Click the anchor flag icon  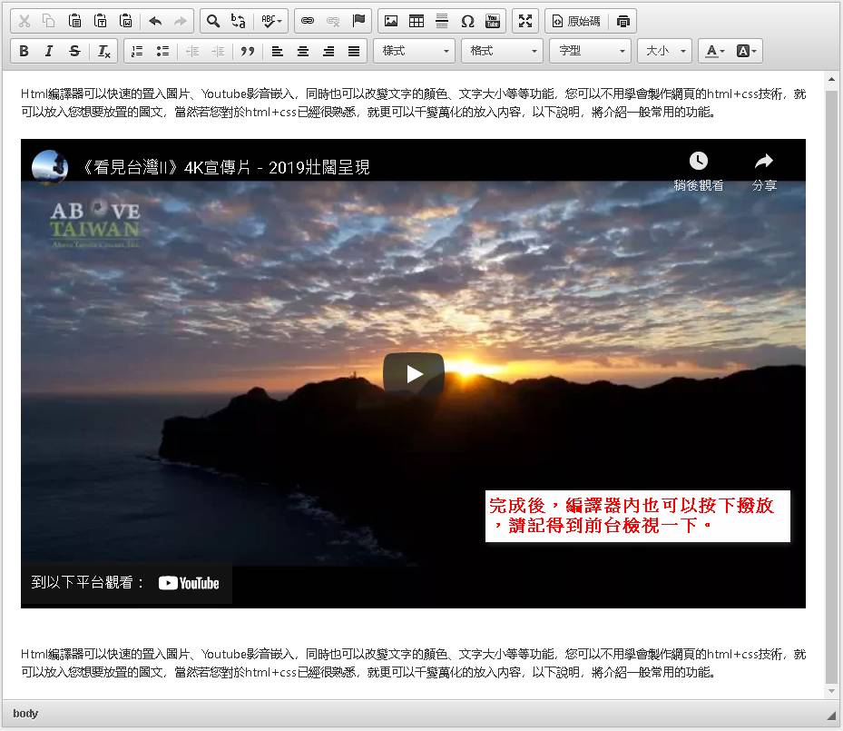tap(358, 21)
